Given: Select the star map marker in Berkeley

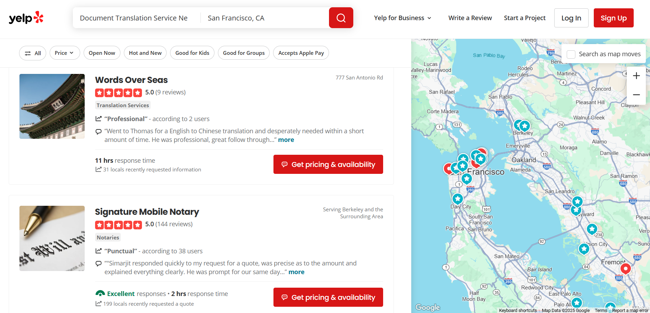Looking at the screenshot, I should (x=524, y=126).
